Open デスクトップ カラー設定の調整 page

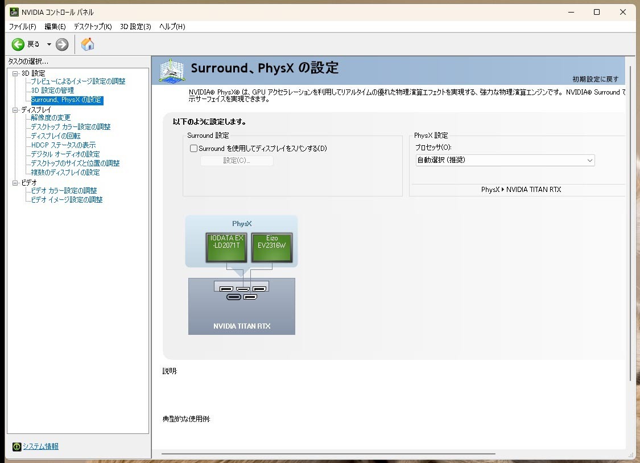(x=71, y=126)
